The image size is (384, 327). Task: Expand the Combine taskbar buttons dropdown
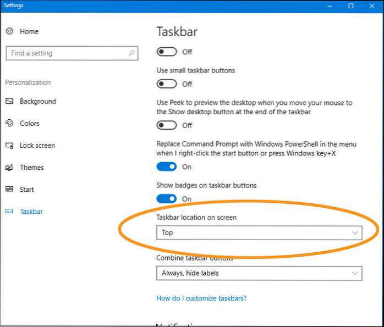coord(259,273)
